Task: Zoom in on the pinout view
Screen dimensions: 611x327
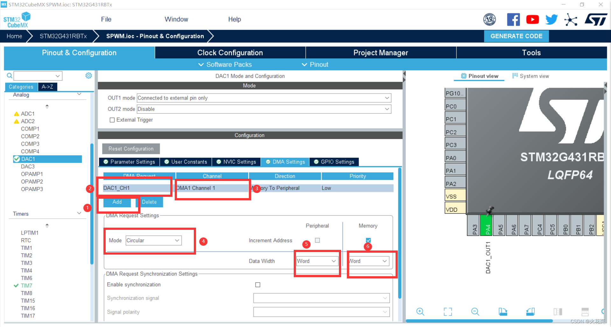Action: [x=420, y=311]
